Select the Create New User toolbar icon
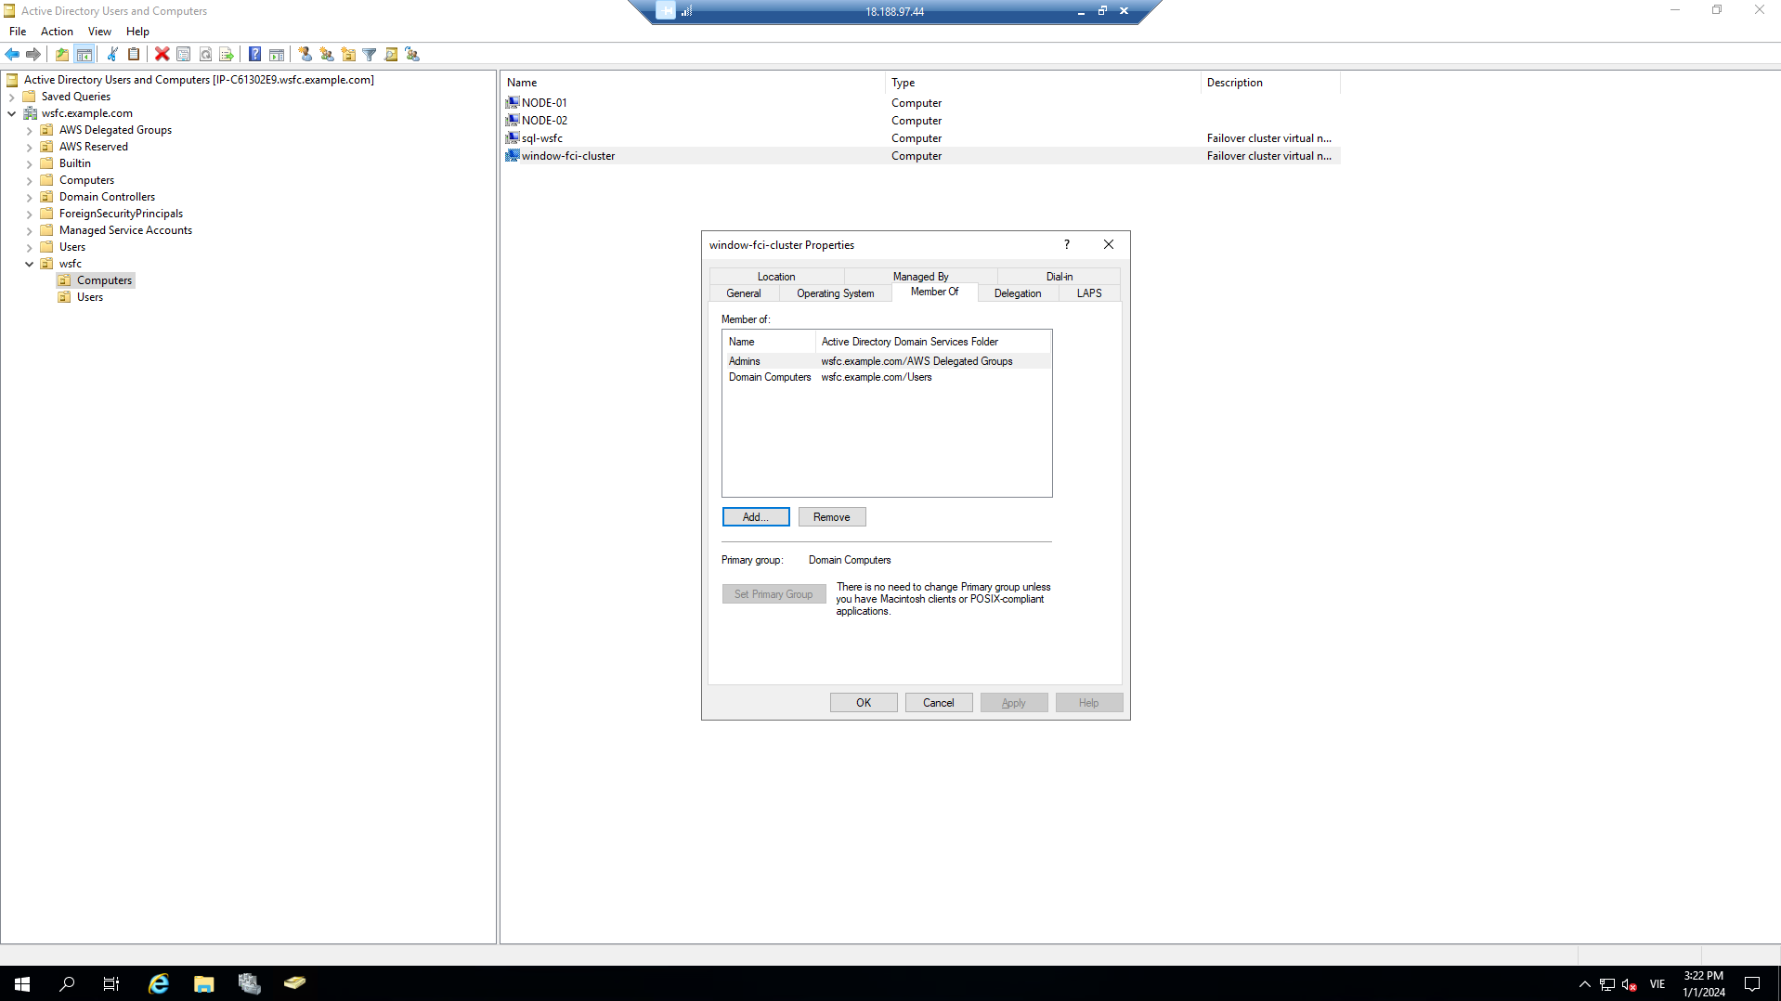The width and height of the screenshot is (1781, 1001). (x=305, y=54)
